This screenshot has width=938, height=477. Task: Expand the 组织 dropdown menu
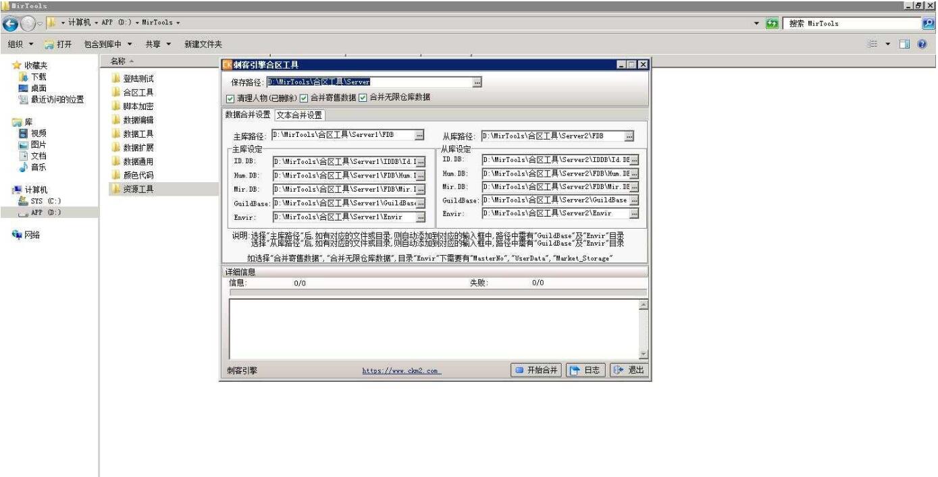(21, 45)
